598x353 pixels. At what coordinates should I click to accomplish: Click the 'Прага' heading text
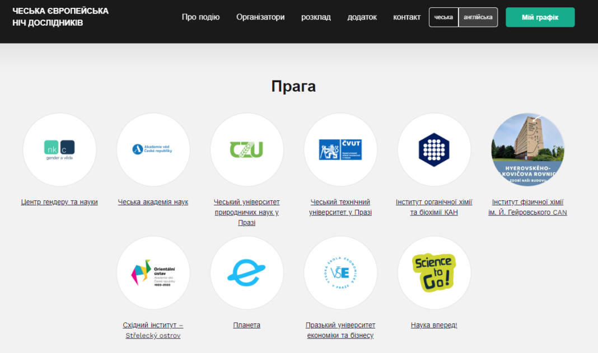click(293, 86)
